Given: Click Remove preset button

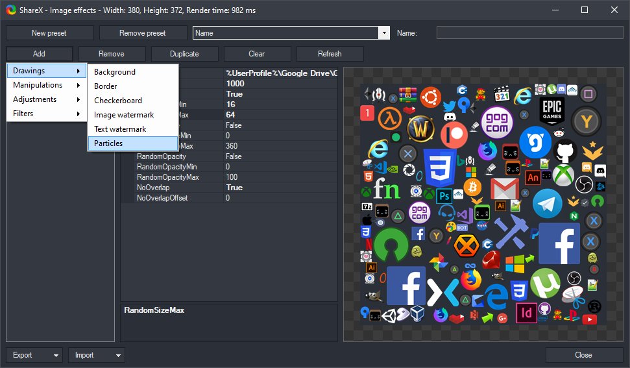Looking at the screenshot, I should point(143,33).
